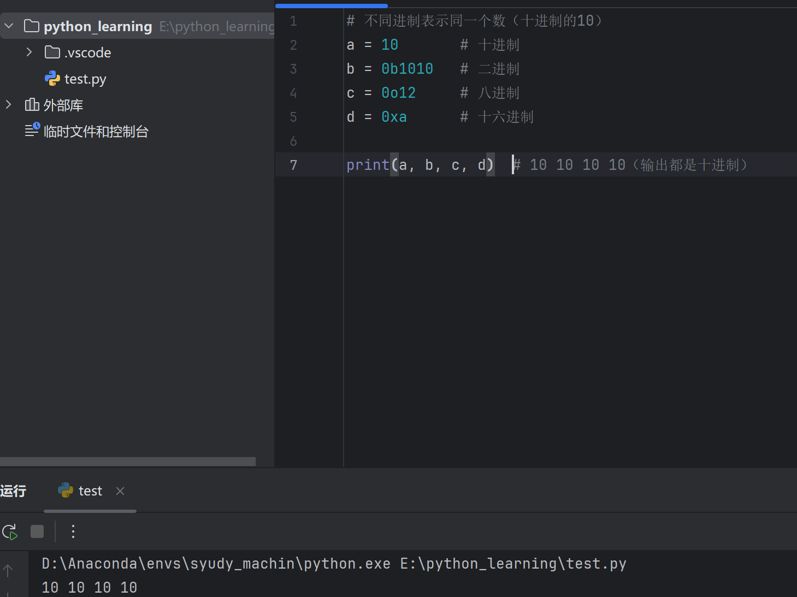
Task: Click the comment 不同进制表示同一个数 on line 1
Action: (x=435, y=21)
